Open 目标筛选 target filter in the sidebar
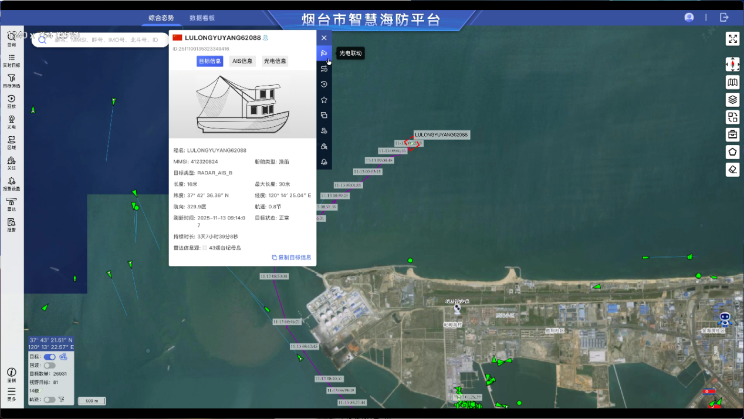 tap(11, 80)
